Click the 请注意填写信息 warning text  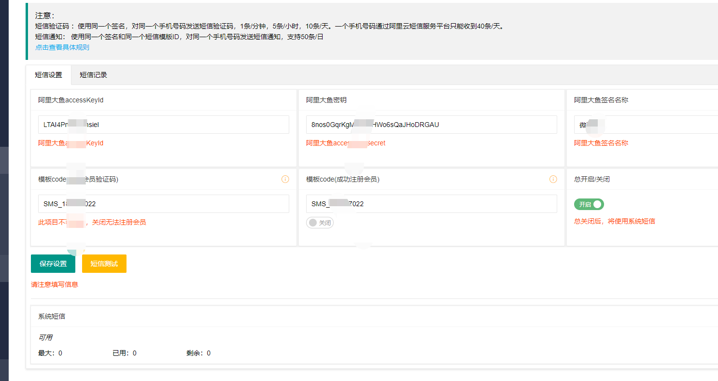coord(55,284)
